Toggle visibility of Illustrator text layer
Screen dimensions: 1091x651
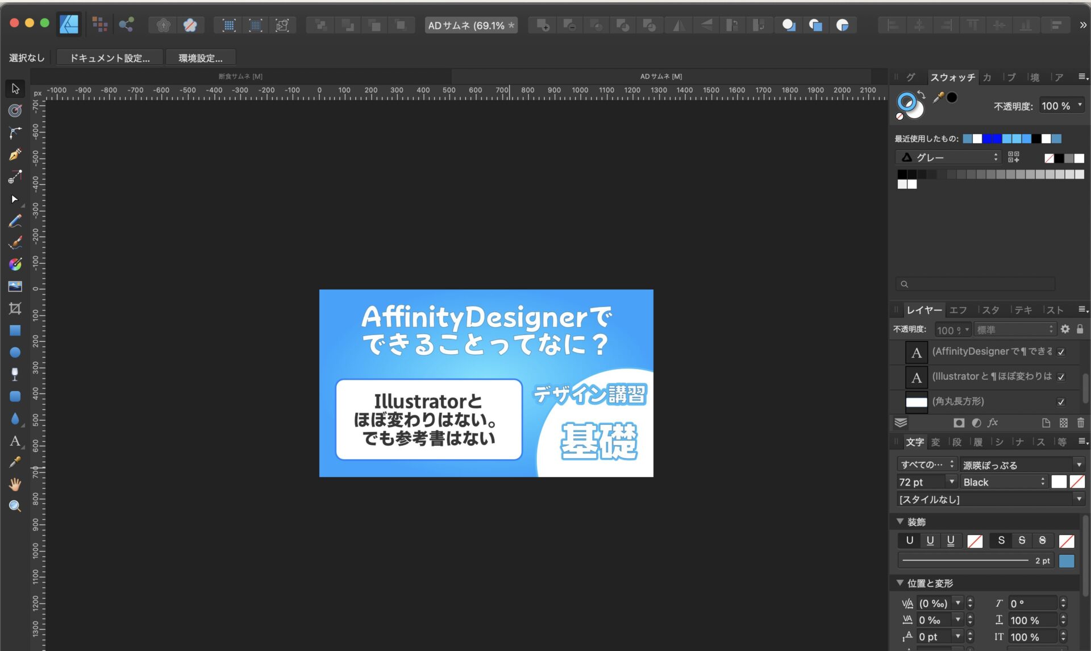click(1061, 377)
